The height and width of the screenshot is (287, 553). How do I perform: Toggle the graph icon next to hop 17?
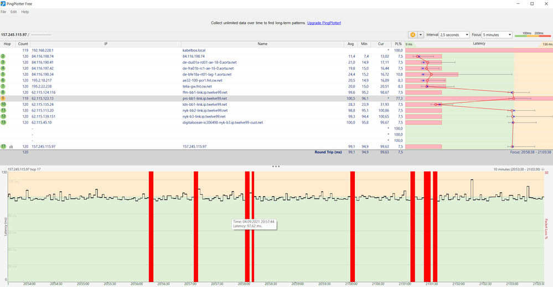[x=11, y=146]
